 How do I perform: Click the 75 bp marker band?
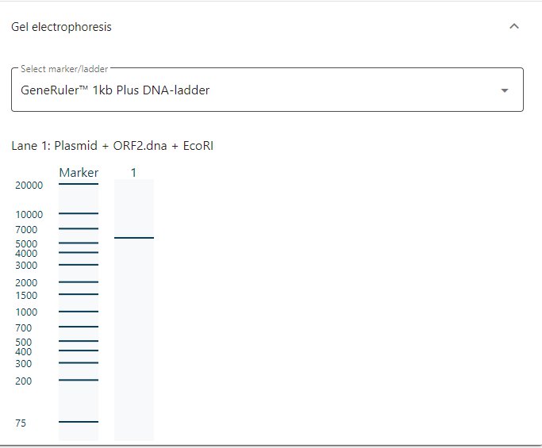[x=79, y=422]
